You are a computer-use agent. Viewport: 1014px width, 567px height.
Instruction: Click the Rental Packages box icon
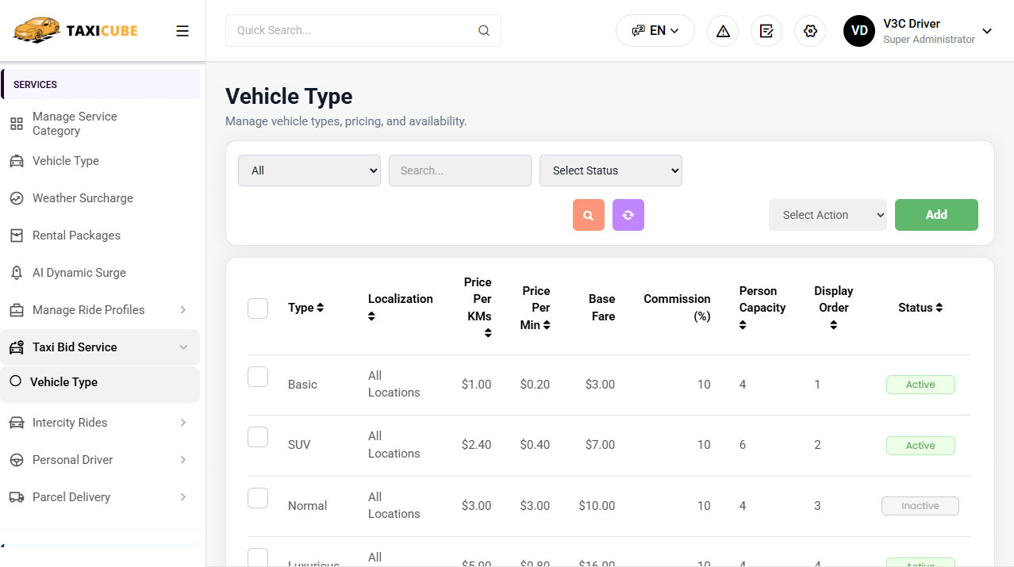pos(16,236)
